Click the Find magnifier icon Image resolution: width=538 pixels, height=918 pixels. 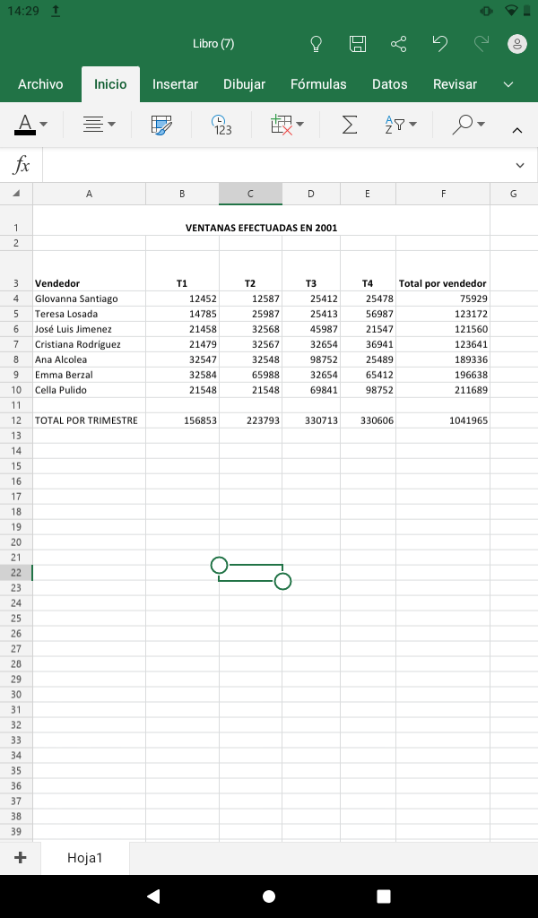click(463, 124)
